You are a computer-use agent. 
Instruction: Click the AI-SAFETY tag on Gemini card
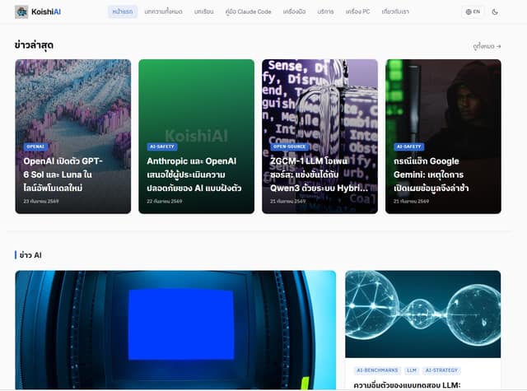tap(408, 147)
